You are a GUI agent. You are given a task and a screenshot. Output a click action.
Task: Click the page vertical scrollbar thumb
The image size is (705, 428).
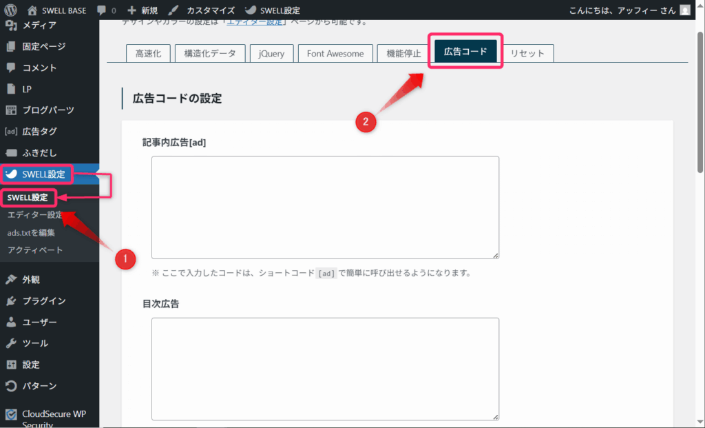(700, 102)
